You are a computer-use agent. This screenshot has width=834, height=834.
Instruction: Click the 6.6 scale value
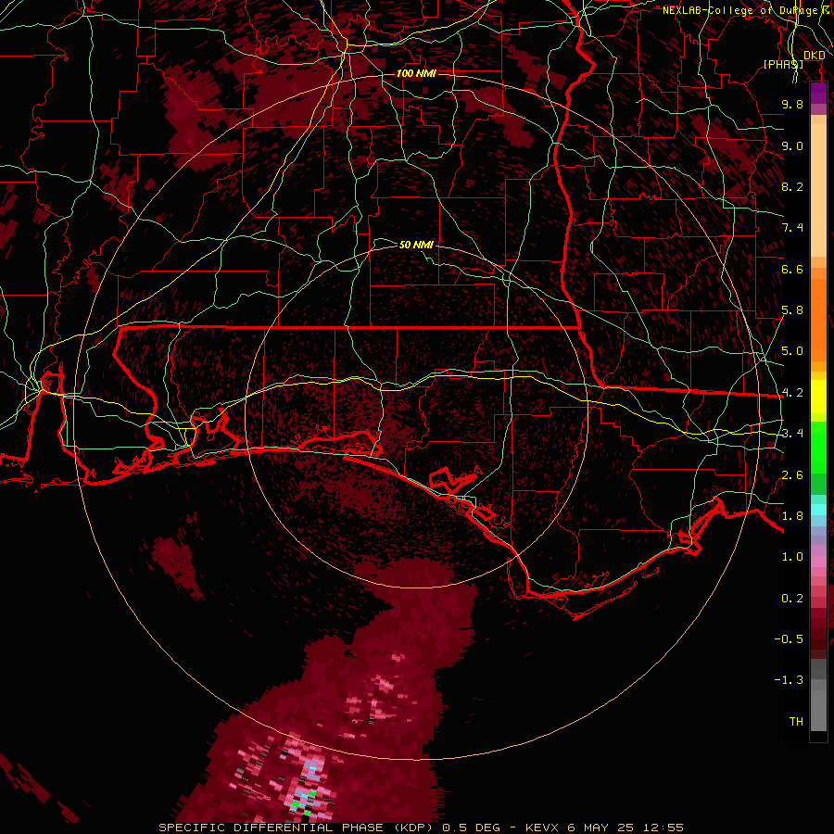[792, 269]
